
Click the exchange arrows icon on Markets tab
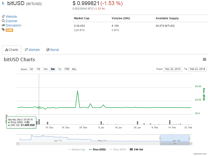pos(26,49)
